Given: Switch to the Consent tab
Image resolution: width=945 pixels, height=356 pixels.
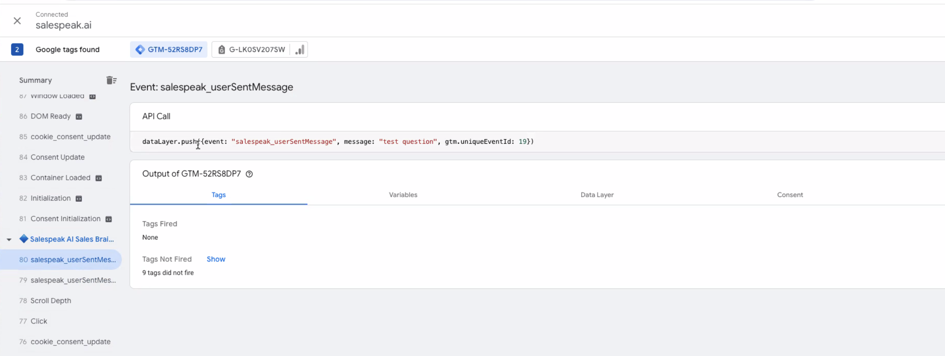Looking at the screenshot, I should click(790, 195).
